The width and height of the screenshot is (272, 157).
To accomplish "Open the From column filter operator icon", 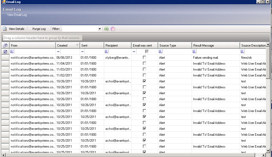I will tap(12, 51).
